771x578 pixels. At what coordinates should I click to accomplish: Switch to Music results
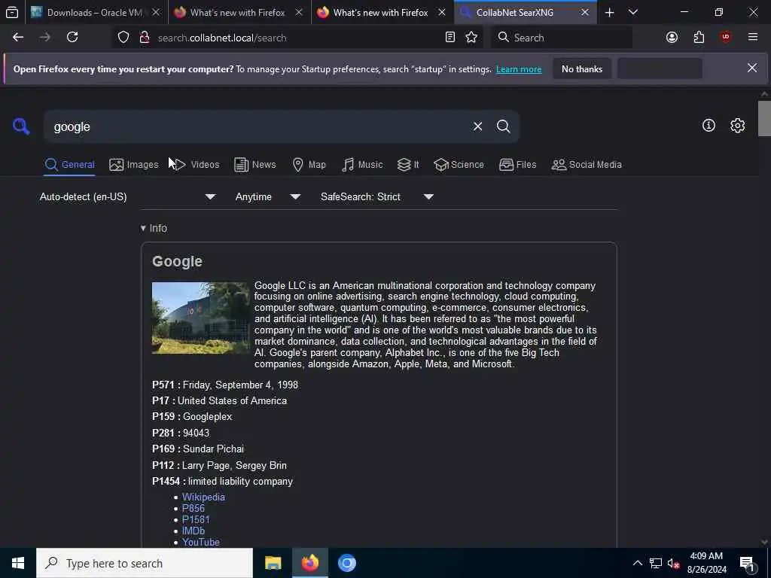tap(362, 165)
